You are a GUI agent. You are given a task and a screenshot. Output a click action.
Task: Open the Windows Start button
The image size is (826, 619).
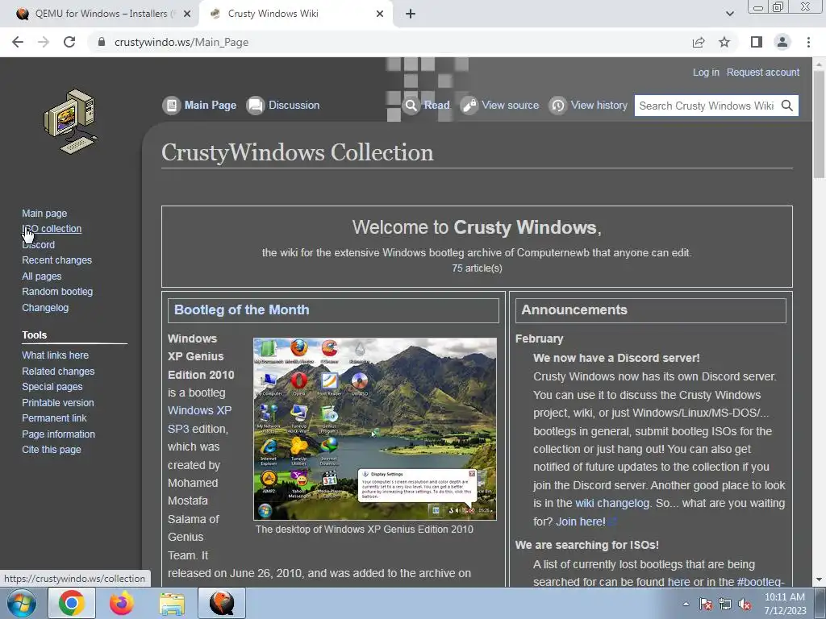coord(22,603)
